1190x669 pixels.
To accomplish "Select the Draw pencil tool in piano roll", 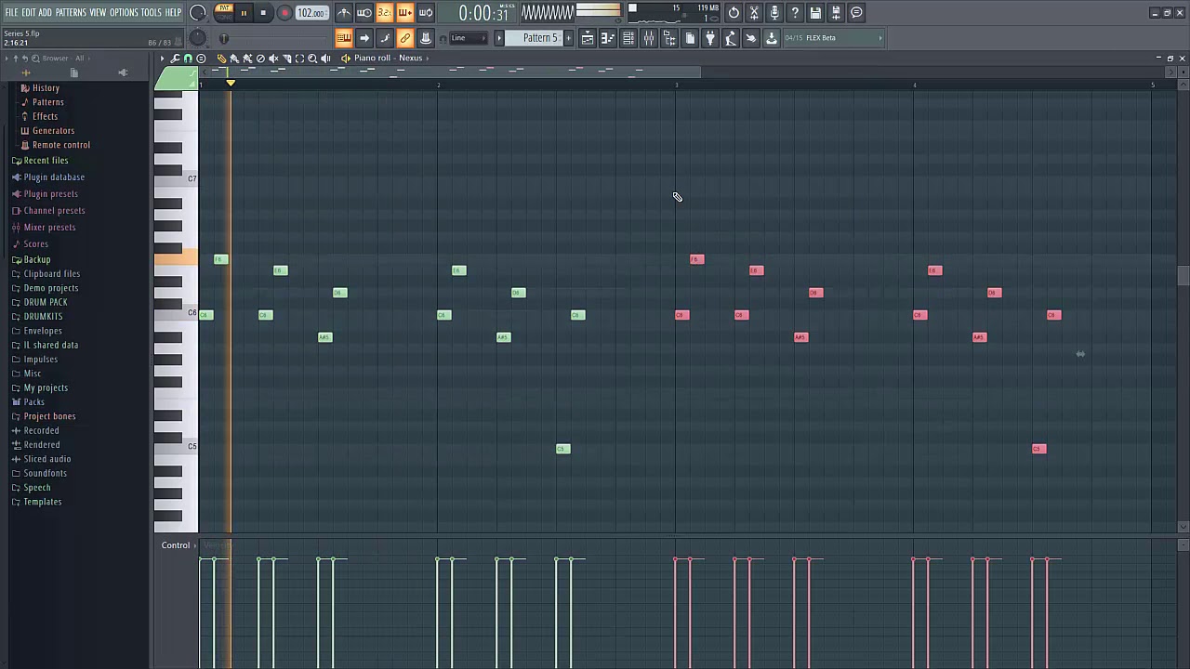I will tap(221, 58).
